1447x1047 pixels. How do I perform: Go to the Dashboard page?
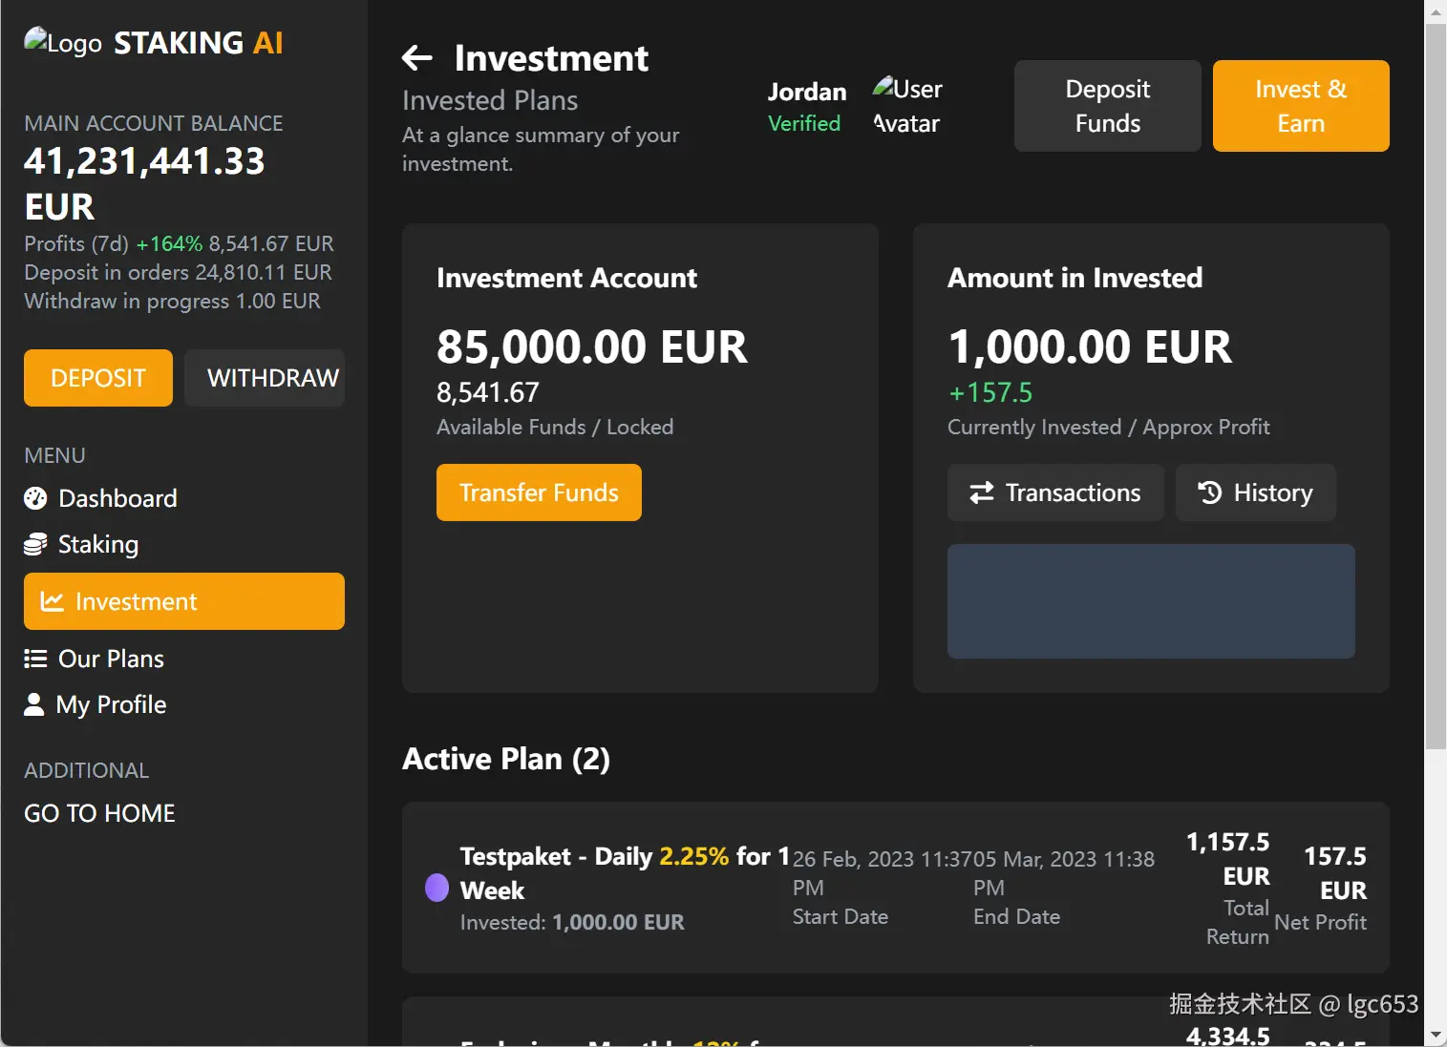tap(117, 498)
